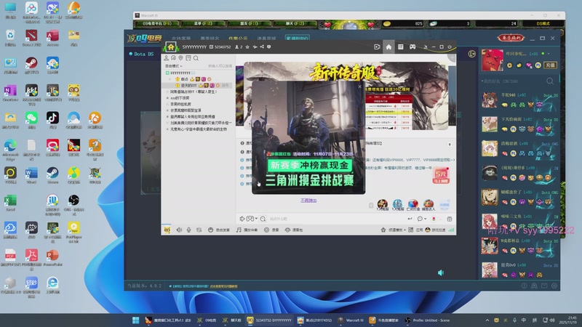Click the enter-arrow send icon in chat bar
The image size is (582, 327).
410,219
